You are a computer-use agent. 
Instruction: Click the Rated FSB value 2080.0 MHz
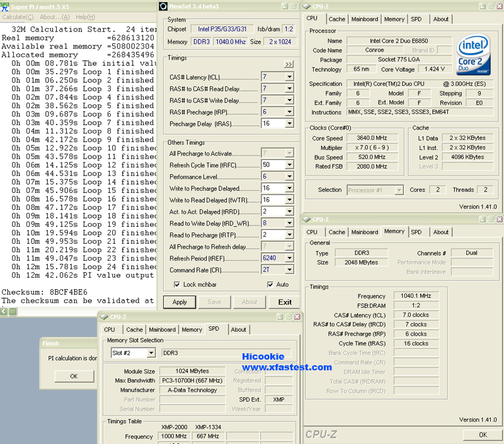tap(372, 166)
